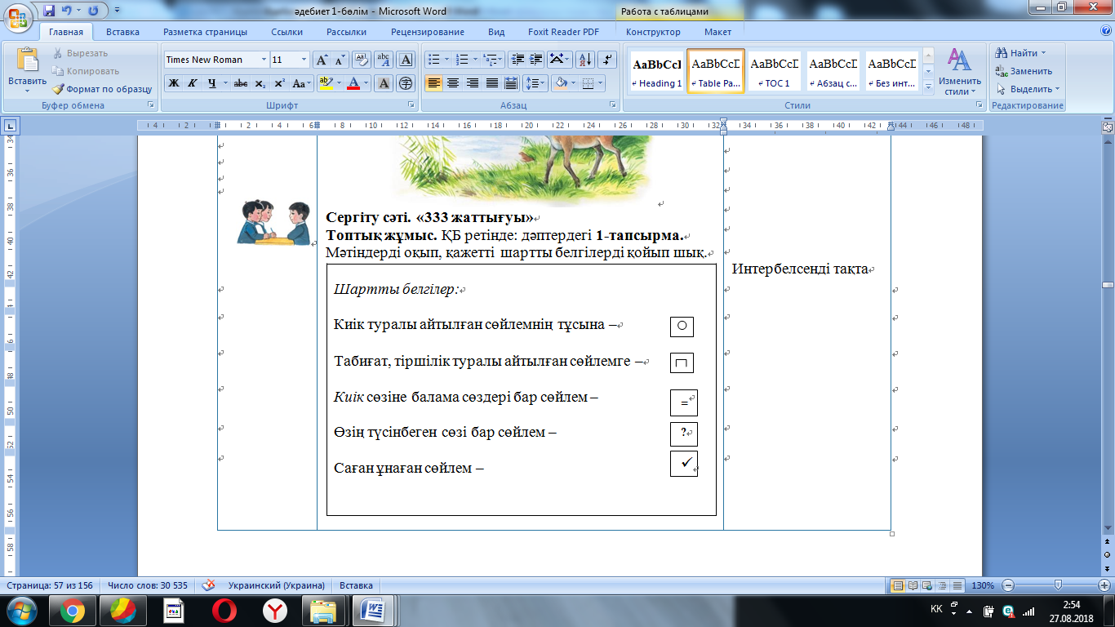Toggle strikethrough formatting
Image resolution: width=1115 pixels, height=627 pixels.
tap(241, 83)
